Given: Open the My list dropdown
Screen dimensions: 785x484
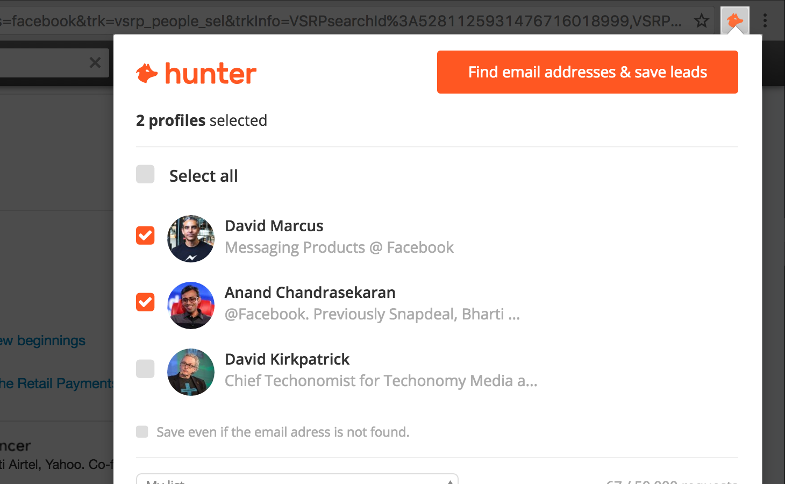Looking at the screenshot, I should pos(297,480).
